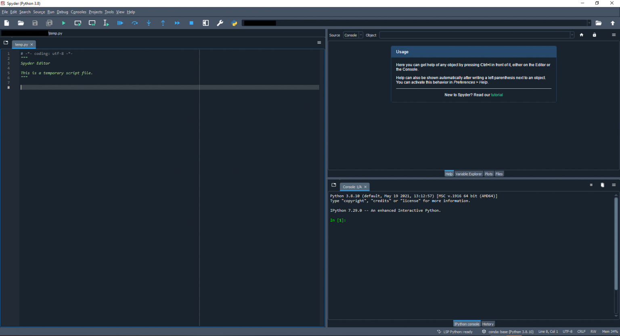The width and height of the screenshot is (620, 336).
Task: Click the Help pane home icon
Action: (x=582, y=35)
